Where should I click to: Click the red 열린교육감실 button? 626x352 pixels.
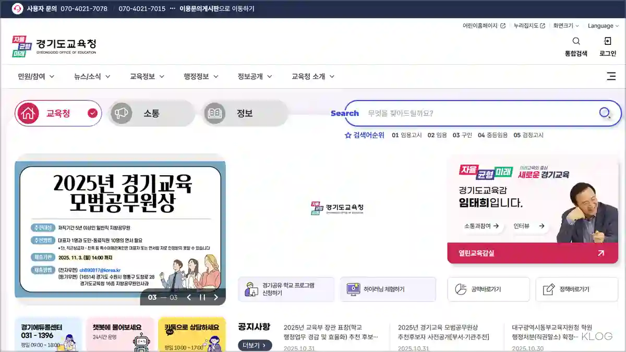click(x=532, y=252)
